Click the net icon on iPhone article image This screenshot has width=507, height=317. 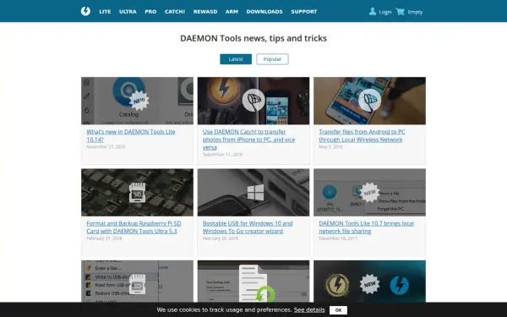[253, 101]
